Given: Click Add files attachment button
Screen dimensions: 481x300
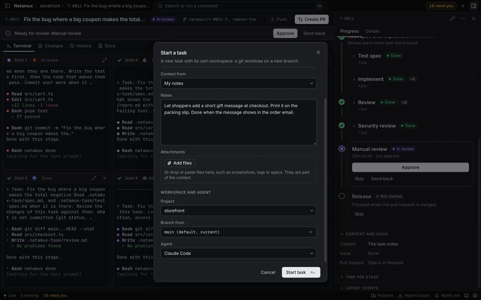Looking at the screenshot, I should tap(179, 163).
